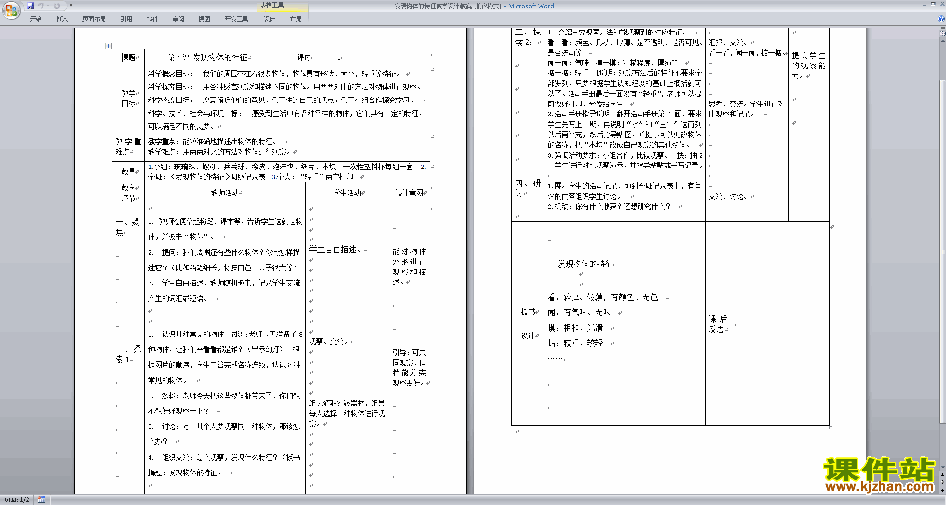
Task: Click the 板书 label on page two
Action: coord(528,312)
